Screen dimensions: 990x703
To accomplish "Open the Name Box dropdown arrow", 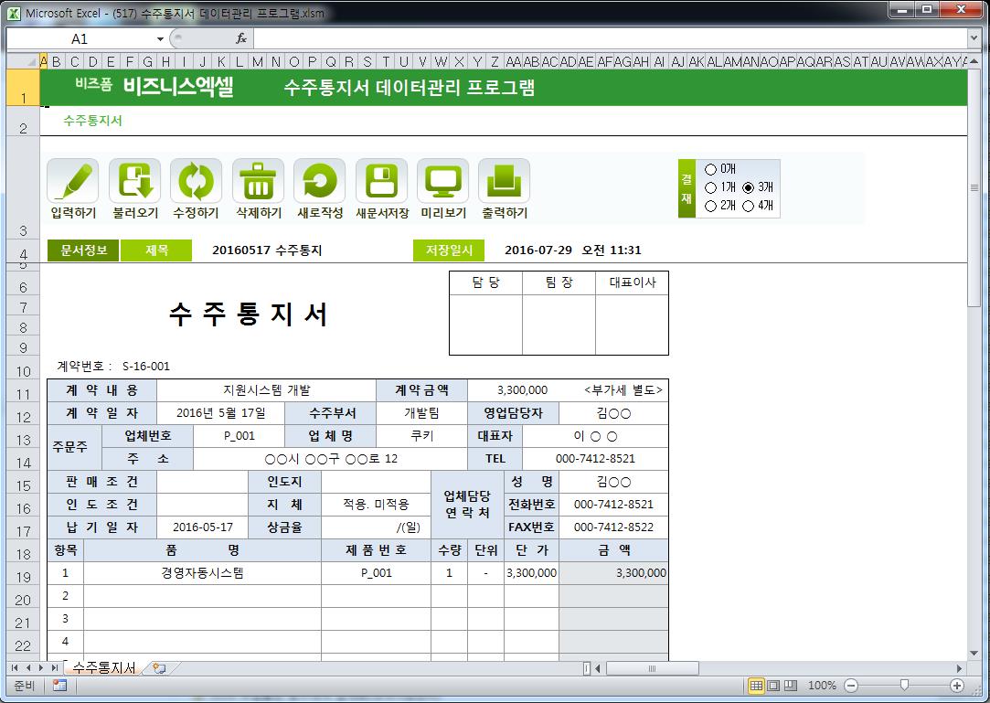I will point(160,39).
